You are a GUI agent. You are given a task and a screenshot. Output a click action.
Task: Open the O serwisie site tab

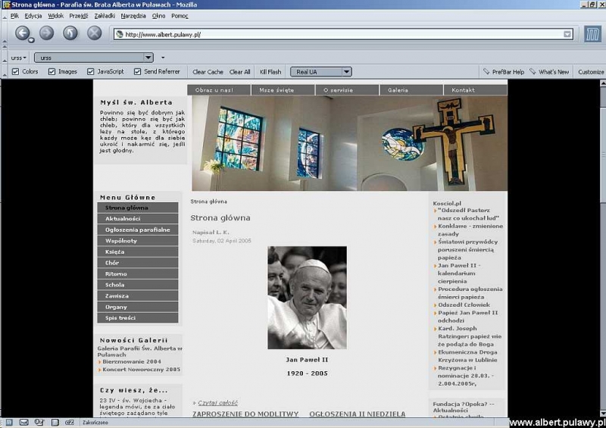point(347,90)
